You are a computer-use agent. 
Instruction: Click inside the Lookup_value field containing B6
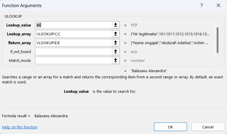73,25
